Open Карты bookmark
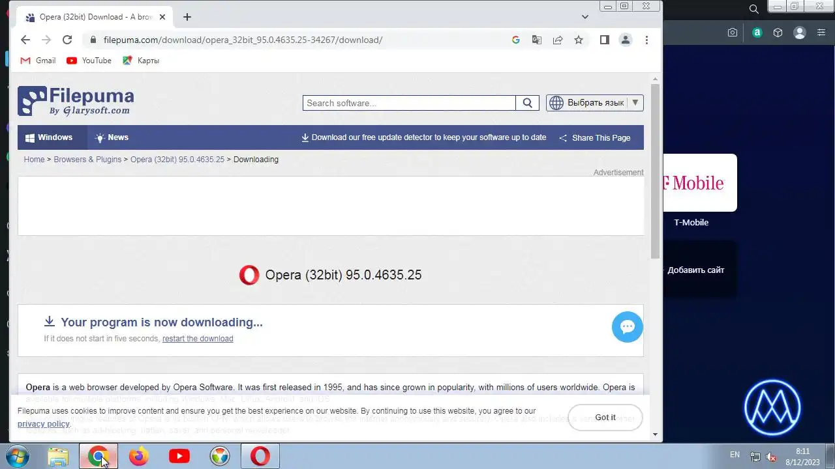This screenshot has height=469, width=835. click(141, 61)
